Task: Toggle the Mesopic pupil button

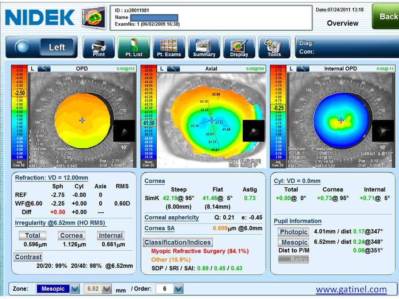Action: click(x=293, y=242)
